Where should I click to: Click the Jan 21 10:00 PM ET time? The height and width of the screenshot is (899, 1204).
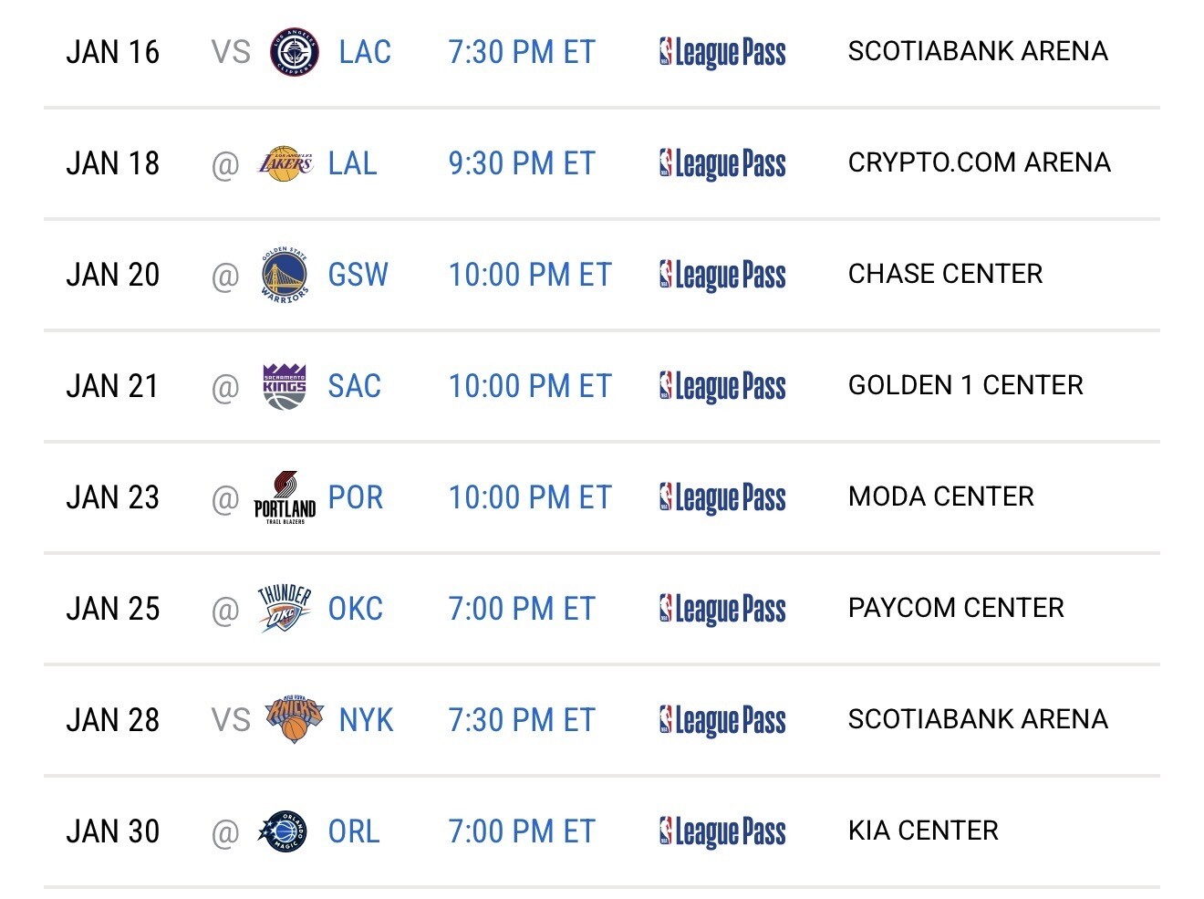(x=530, y=386)
